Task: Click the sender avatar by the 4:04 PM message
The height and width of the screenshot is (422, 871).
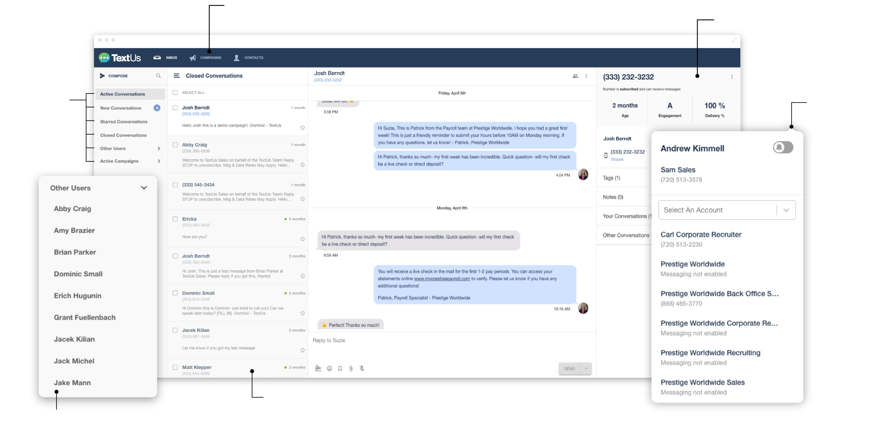Action: (583, 174)
